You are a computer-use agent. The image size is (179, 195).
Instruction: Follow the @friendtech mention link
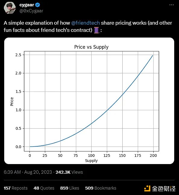(x=86, y=23)
